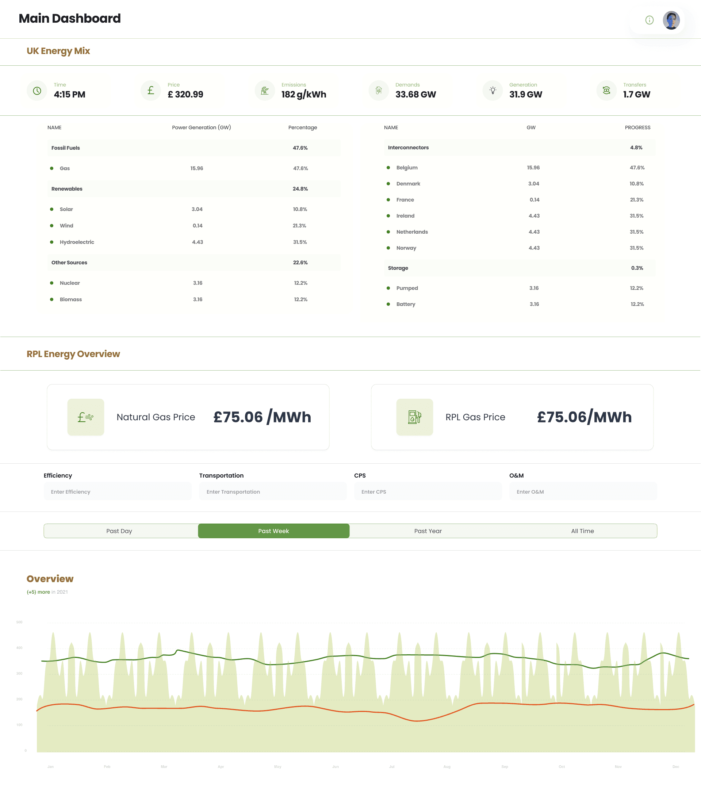The width and height of the screenshot is (701, 785).
Task: Select the Pumped row name
Action: (x=407, y=288)
